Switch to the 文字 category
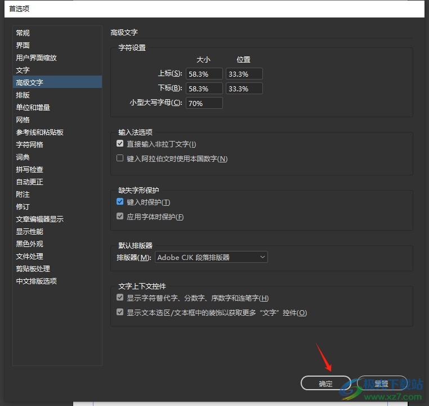 (57, 70)
